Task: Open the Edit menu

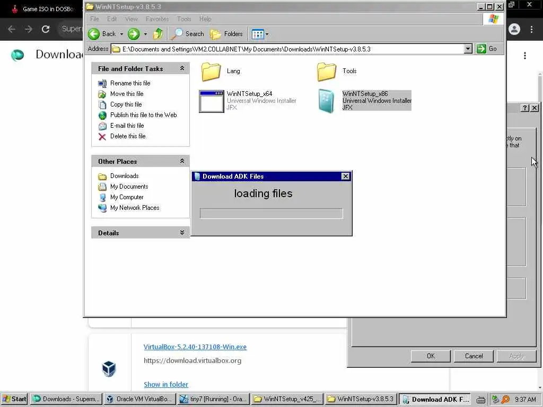Action: click(111, 19)
